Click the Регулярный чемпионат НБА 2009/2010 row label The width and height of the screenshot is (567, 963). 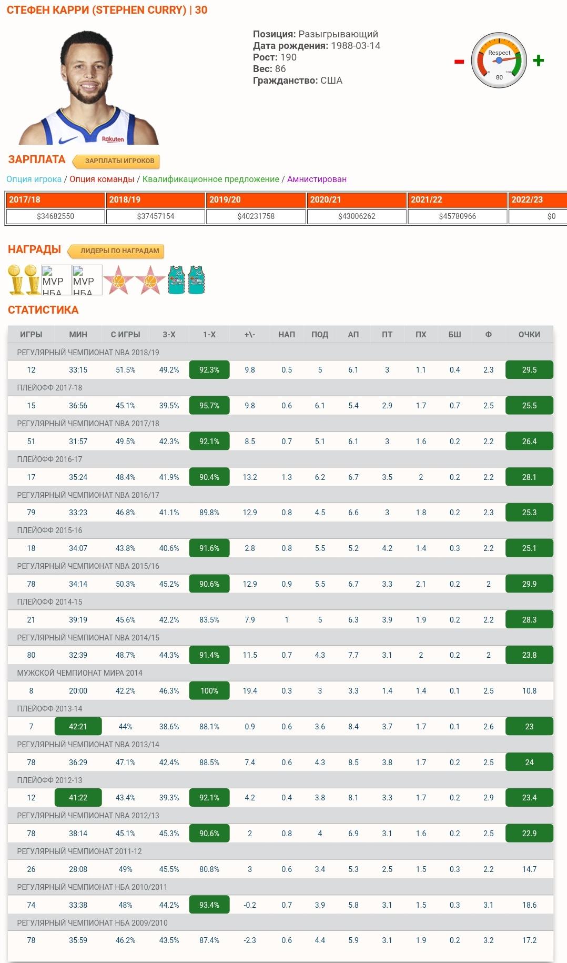click(92, 923)
